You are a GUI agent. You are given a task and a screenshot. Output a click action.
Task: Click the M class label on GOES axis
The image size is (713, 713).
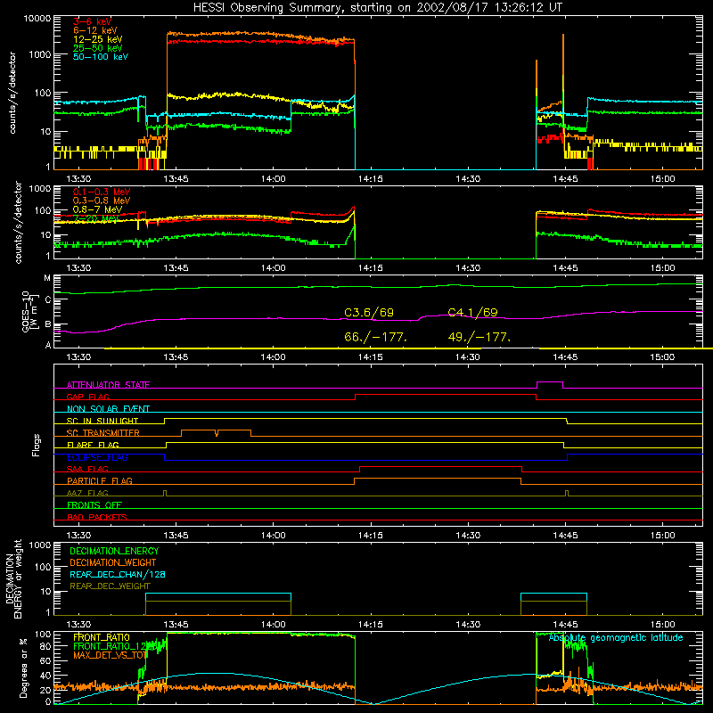(47, 278)
